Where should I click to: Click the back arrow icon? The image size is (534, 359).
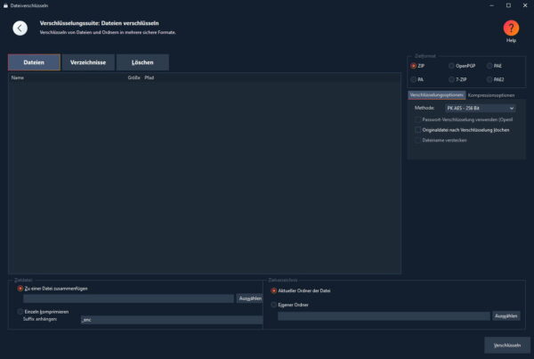click(20, 28)
